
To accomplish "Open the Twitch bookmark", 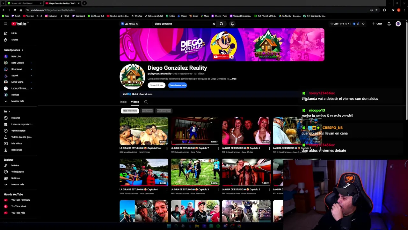I will [16, 16].
